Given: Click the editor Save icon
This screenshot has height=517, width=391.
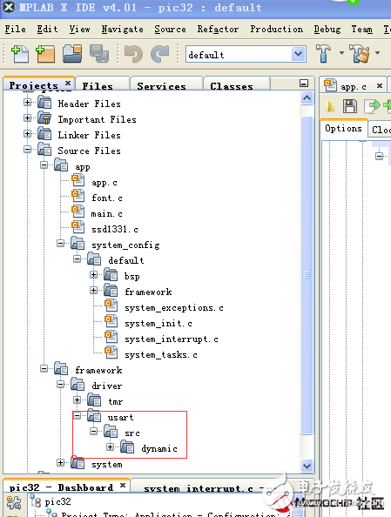Looking at the screenshot, I should click(x=350, y=106).
